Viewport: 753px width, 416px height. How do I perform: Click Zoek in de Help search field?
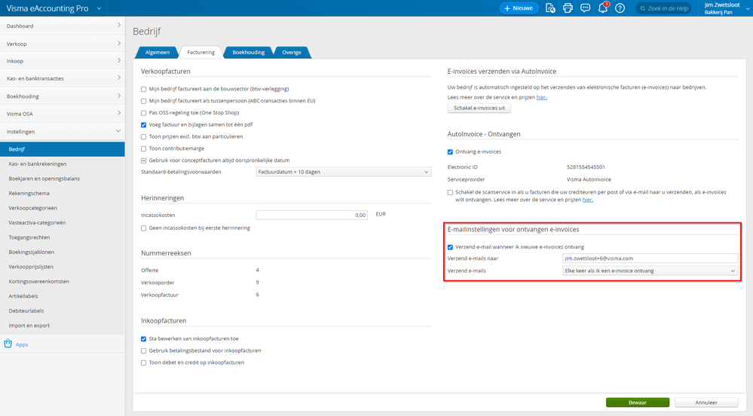coord(663,8)
